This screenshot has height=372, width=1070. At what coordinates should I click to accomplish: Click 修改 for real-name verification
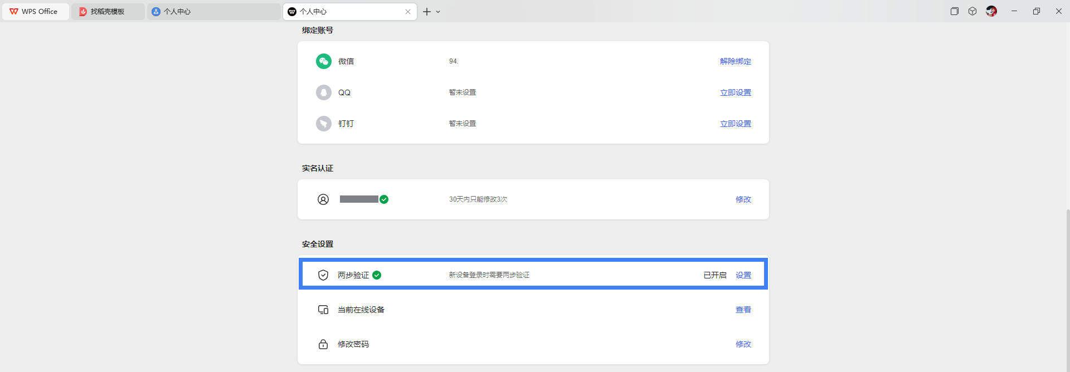pos(743,199)
